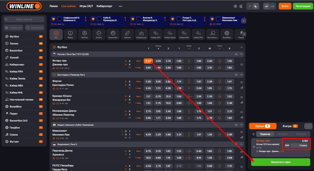Switch to the larger font size toggle

[272, 6]
